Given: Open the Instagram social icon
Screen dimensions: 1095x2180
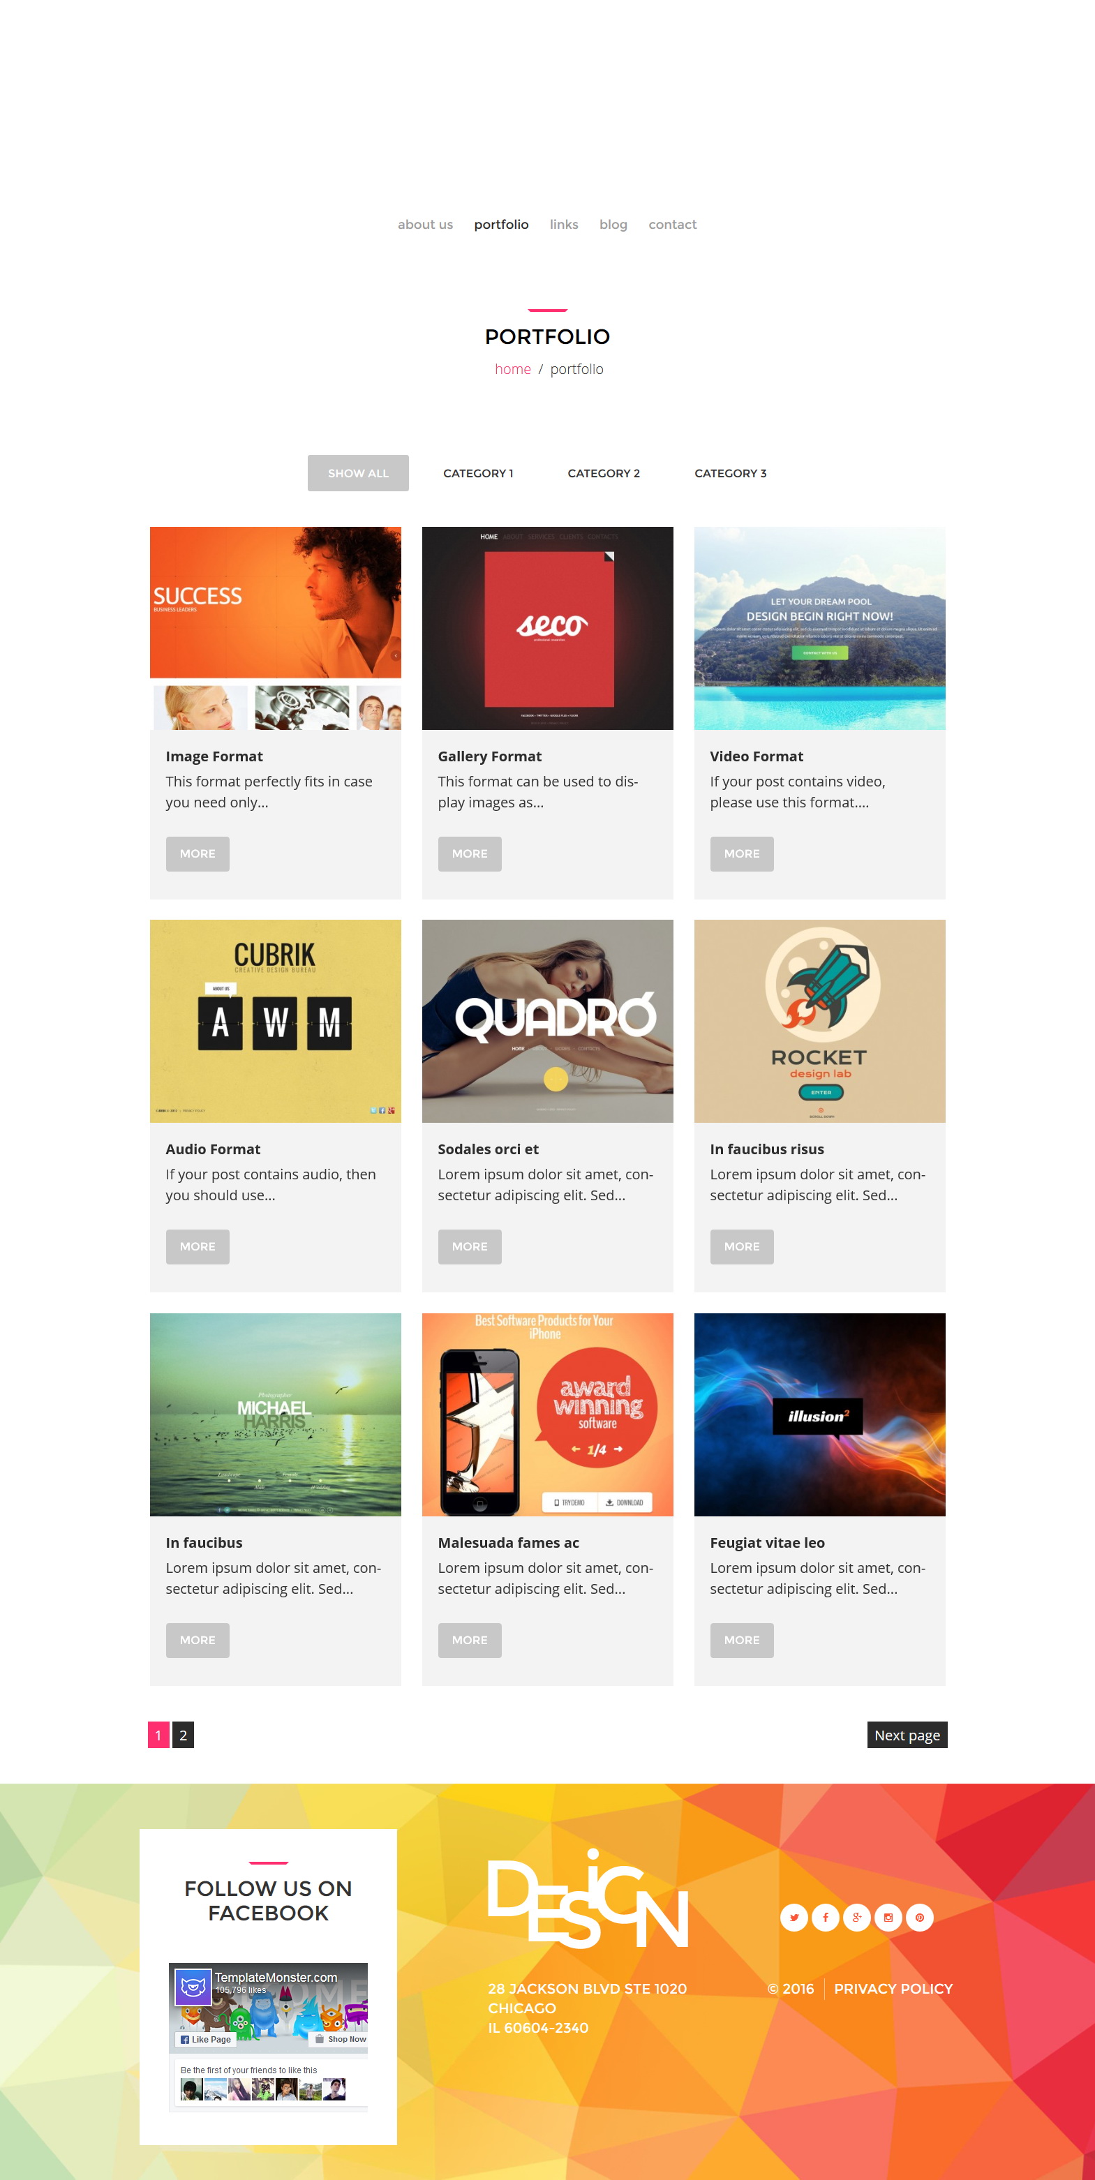Looking at the screenshot, I should [888, 1917].
